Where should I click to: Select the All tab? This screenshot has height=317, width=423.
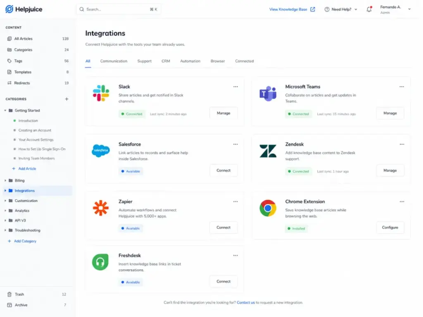click(88, 61)
